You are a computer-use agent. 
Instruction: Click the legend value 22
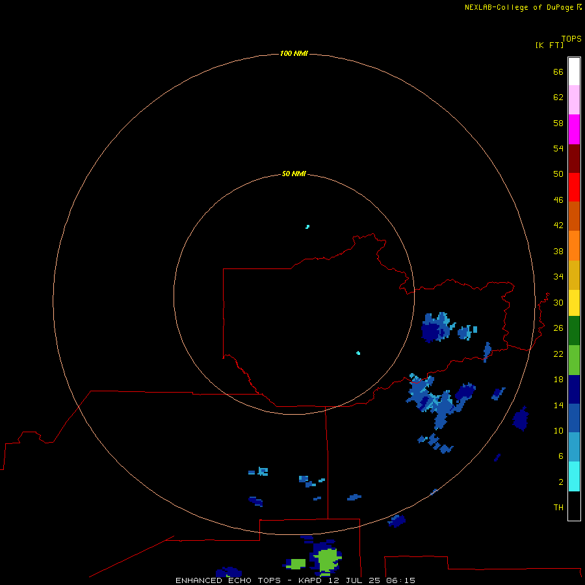[x=558, y=354]
